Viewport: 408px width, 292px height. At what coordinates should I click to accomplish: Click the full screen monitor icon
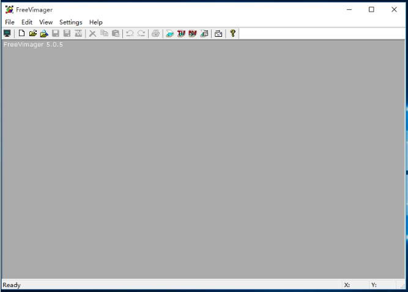tap(7, 33)
